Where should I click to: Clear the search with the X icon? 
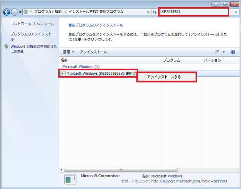(x=236, y=12)
